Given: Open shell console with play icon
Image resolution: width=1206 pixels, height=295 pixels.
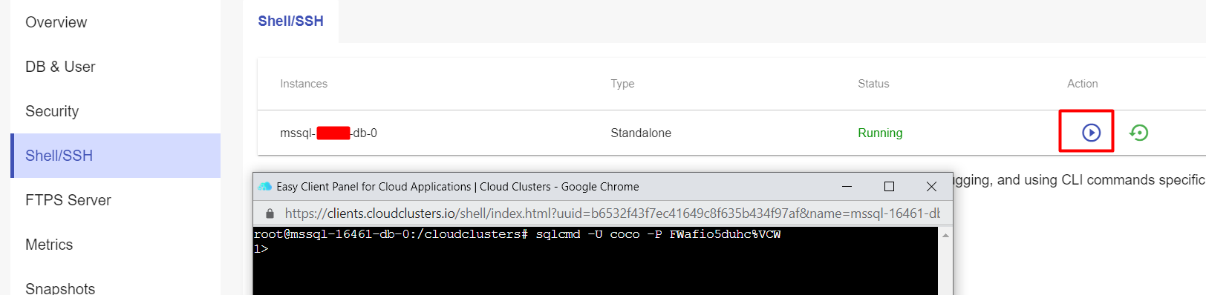Looking at the screenshot, I should coord(1091,133).
